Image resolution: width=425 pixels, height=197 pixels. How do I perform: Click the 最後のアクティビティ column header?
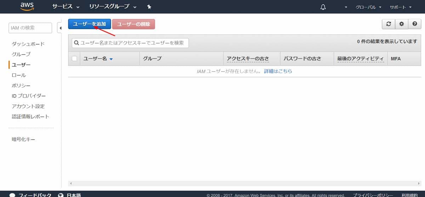361,59
